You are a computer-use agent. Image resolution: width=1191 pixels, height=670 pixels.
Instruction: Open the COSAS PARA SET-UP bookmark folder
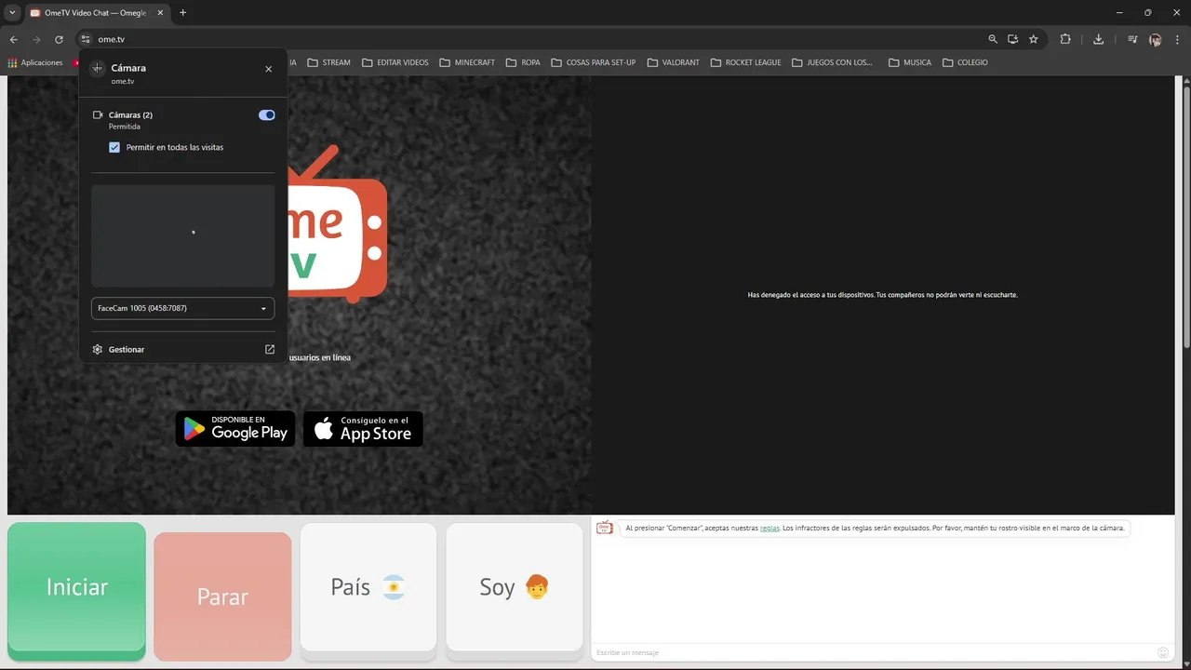click(594, 62)
